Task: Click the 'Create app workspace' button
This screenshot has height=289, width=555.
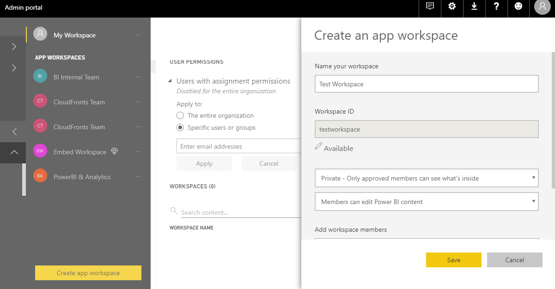Action: pyautogui.click(x=88, y=273)
